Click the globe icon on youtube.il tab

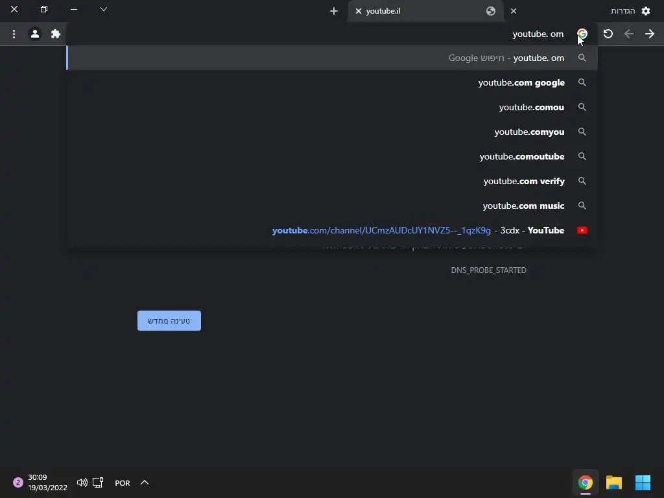click(x=491, y=11)
